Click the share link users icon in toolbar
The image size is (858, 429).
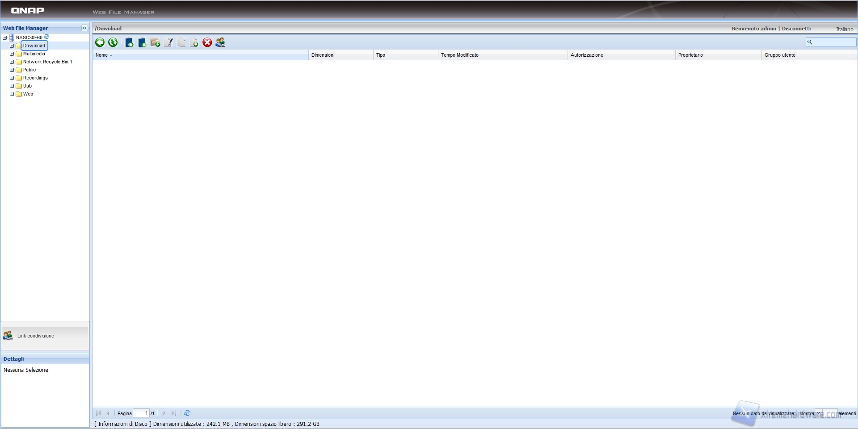point(220,42)
